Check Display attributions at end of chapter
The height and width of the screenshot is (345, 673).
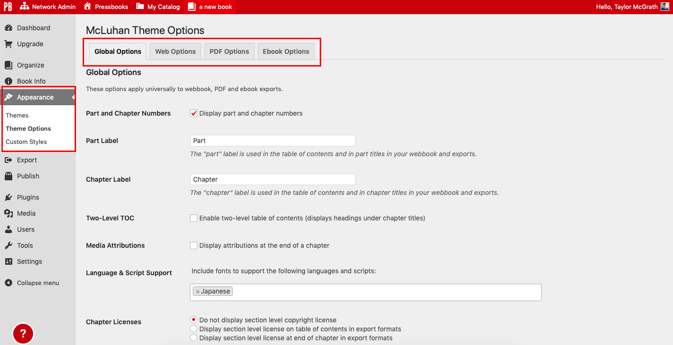(x=194, y=245)
